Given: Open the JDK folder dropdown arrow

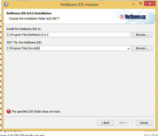Looking at the screenshot, I should click(128, 48).
